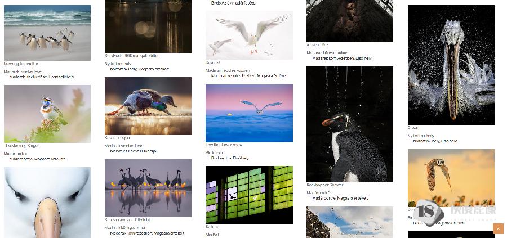Open 'Madarak környezetben, Első hely' link
The width and height of the screenshot is (507, 238).
pyautogui.click(x=342, y=59)
